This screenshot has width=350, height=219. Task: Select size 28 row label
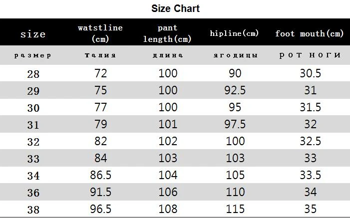(33, 74)
